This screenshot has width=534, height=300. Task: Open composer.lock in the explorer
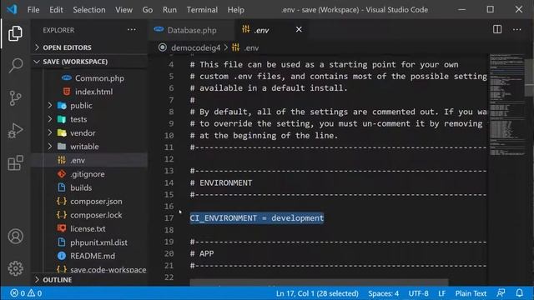pos(96,215)
